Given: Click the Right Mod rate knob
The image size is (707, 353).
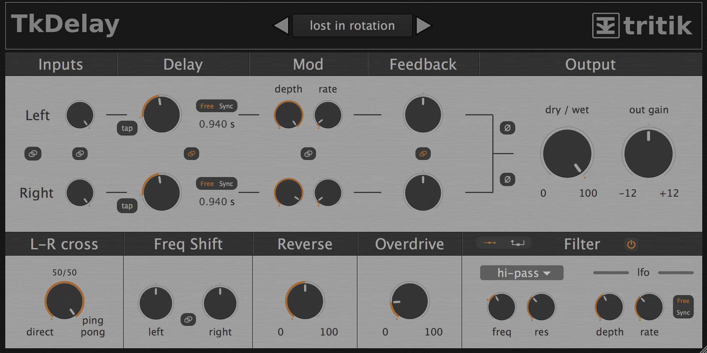Looking at the screenshot, I should pos(328,192).
